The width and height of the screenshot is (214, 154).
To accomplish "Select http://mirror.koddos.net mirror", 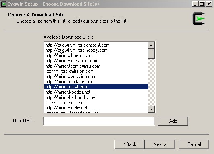I will tap(96, 92).
